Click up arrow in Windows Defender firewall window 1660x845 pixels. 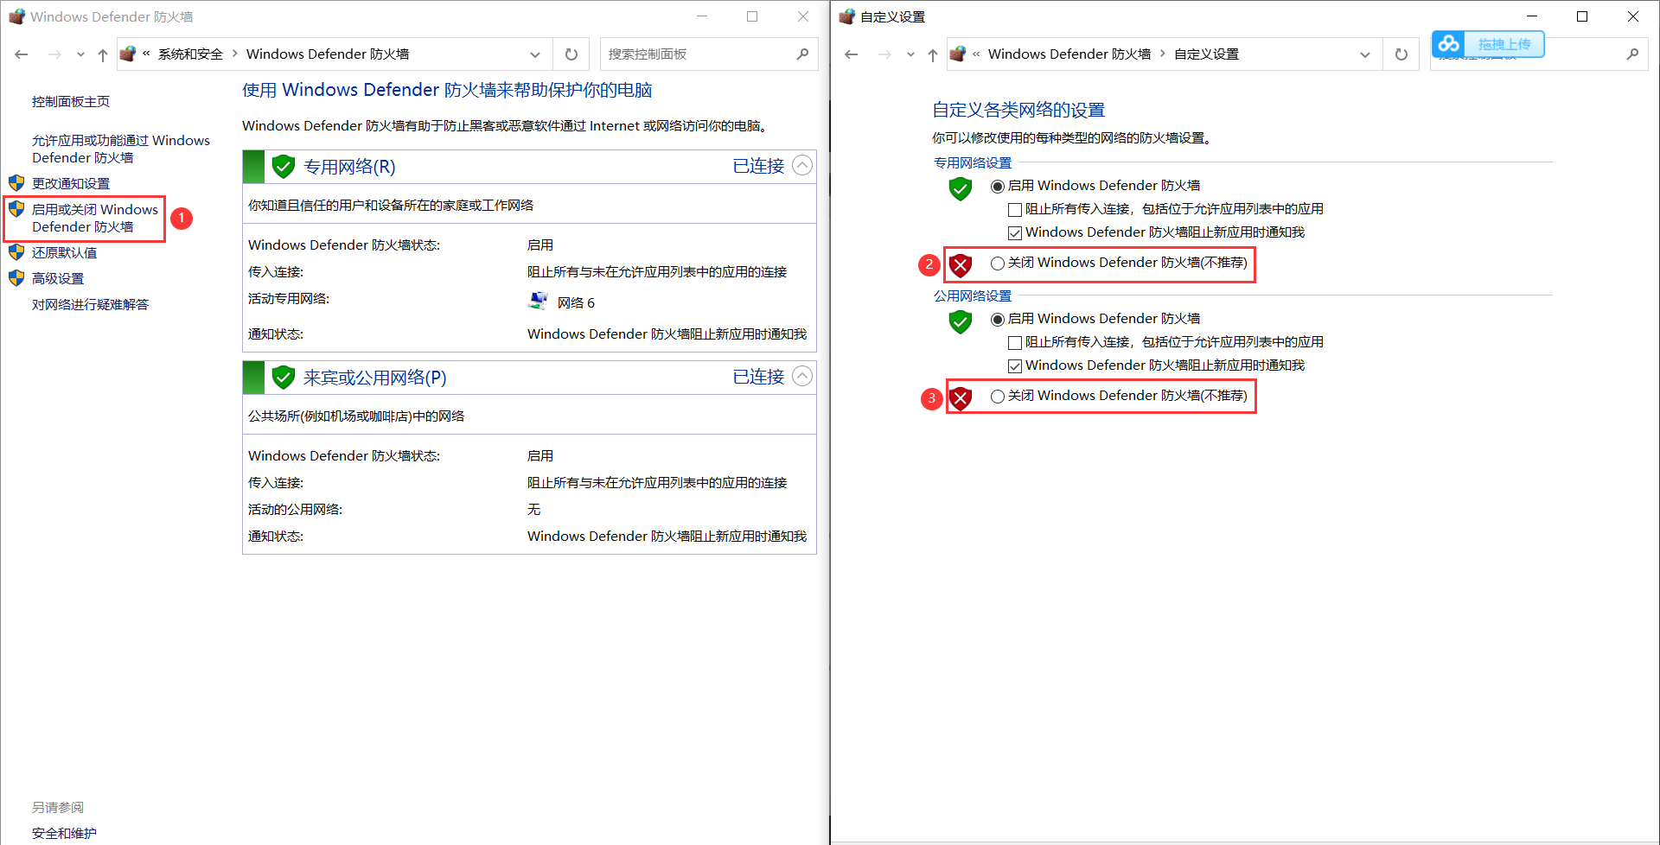click(x=103, y=54)
